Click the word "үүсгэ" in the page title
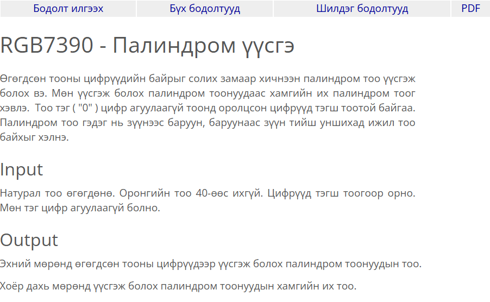Screen dimensions: 490x302 [267, 46]
